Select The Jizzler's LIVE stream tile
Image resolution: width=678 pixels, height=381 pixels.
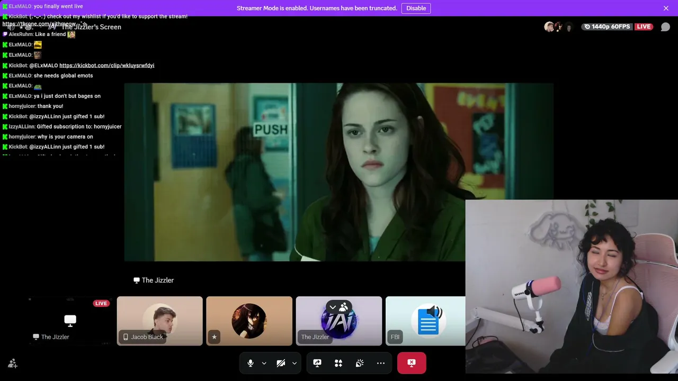[70, 321]
